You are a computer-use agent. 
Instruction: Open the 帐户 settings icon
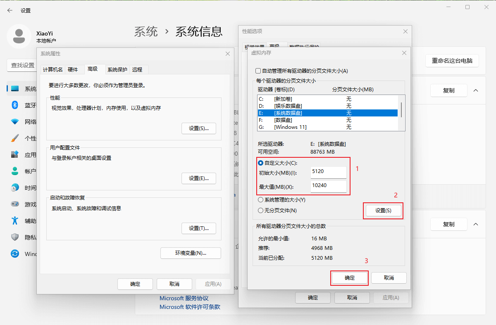tap(14, 171)
